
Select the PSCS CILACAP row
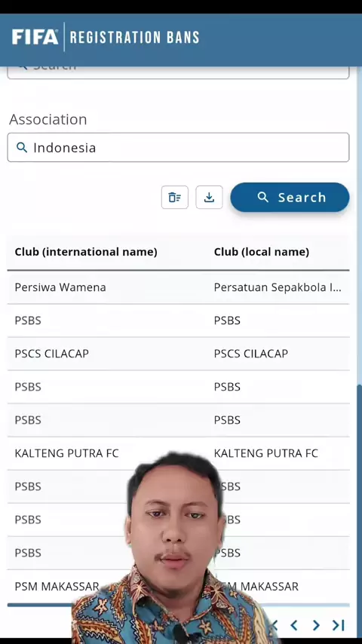click(178, 354)
